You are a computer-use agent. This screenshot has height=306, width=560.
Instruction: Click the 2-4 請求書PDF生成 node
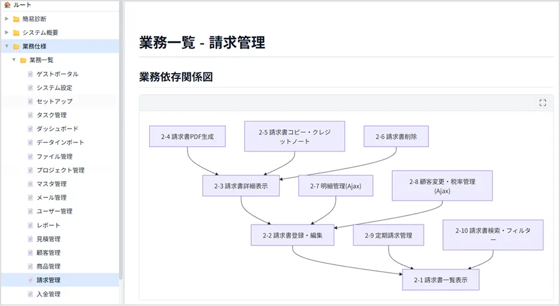tap(187, 136)
